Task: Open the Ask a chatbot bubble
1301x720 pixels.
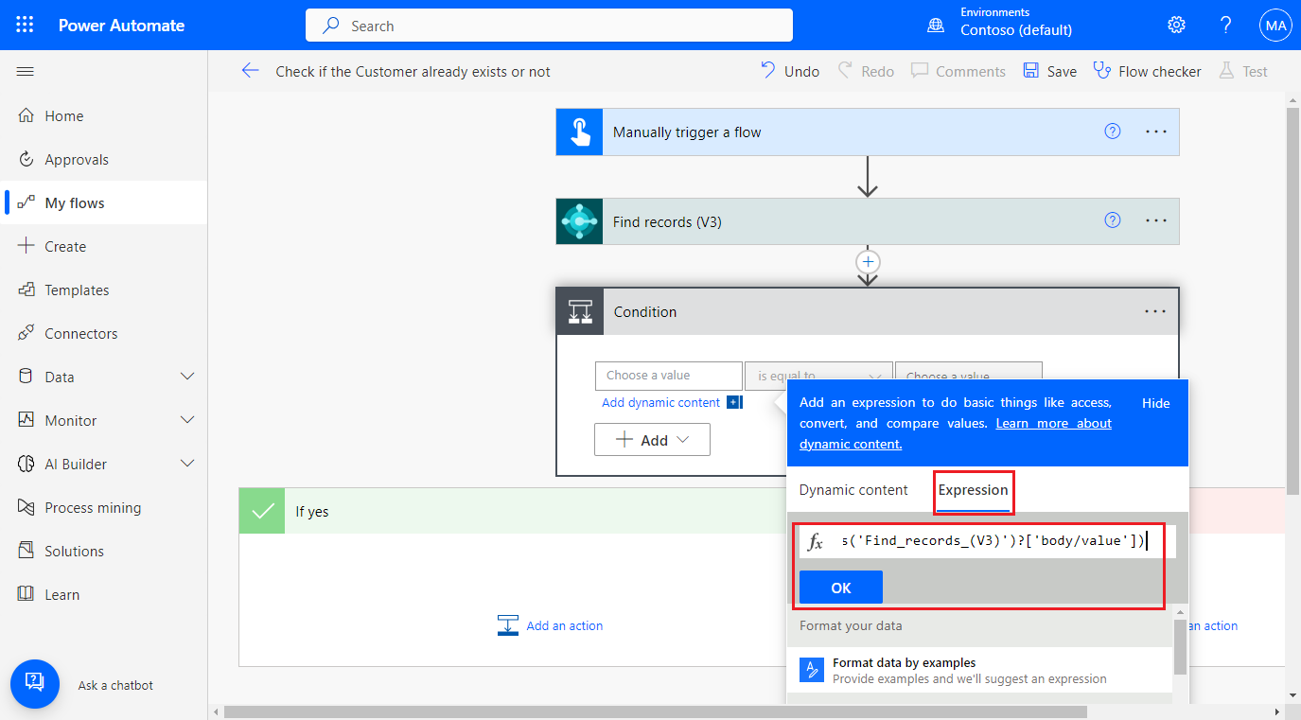Action: point(35,684)
